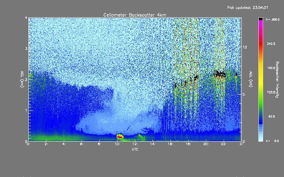Viewport: 284px width, 177px height.
Task: Click the 'Backscatter Intensity' colorbar label
Action: point(277,80)
